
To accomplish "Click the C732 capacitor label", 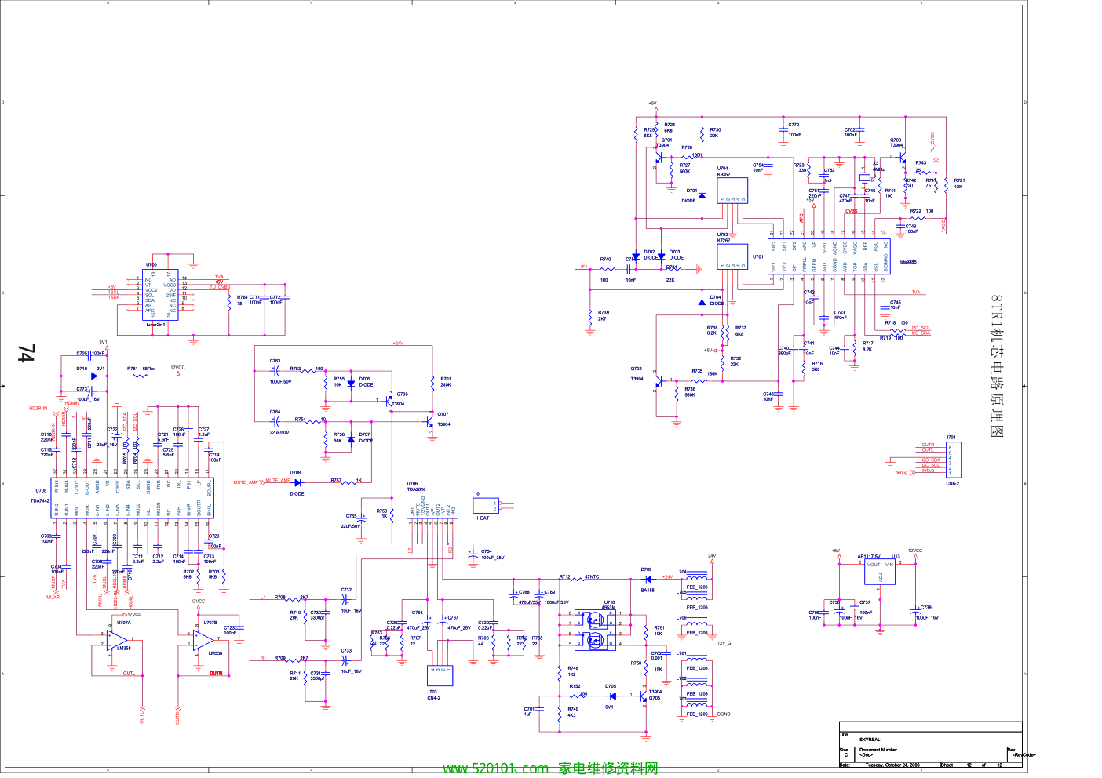I will tap(346, 590).
